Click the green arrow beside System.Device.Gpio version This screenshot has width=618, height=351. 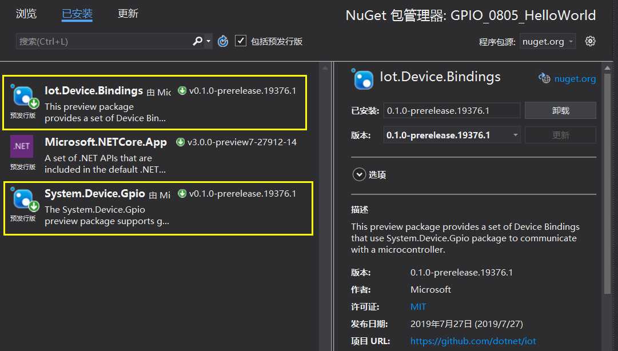(x=182, y=193)
